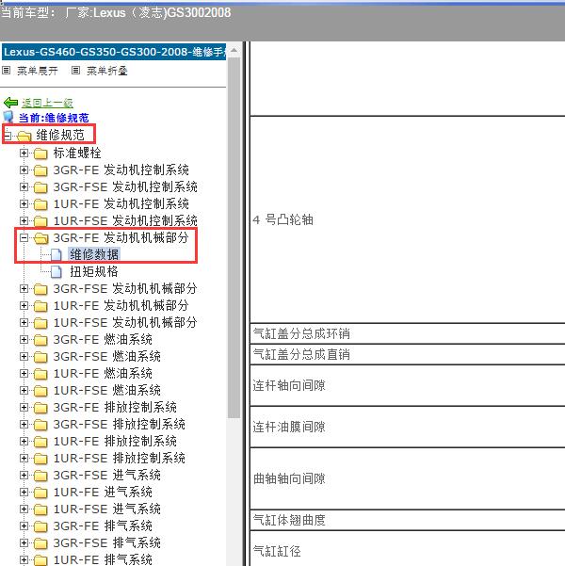The height and width of the screenshot is (566, 565).
Task: Click the green back arrow icon
Action: [10, 103]
